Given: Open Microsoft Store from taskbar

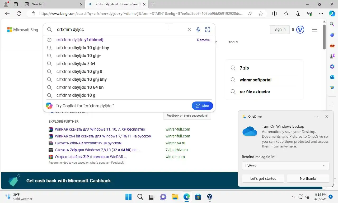Looking at the screenshot, I should (x=198, y=197).
